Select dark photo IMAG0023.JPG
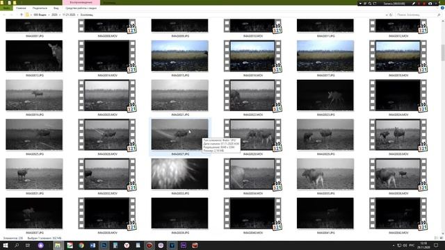The image size is (445, 250). tap(325, 95)
